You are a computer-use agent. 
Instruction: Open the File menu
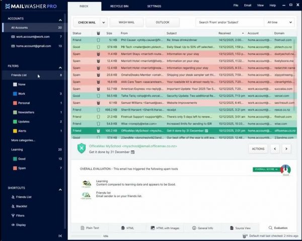(x=236, y=6)
